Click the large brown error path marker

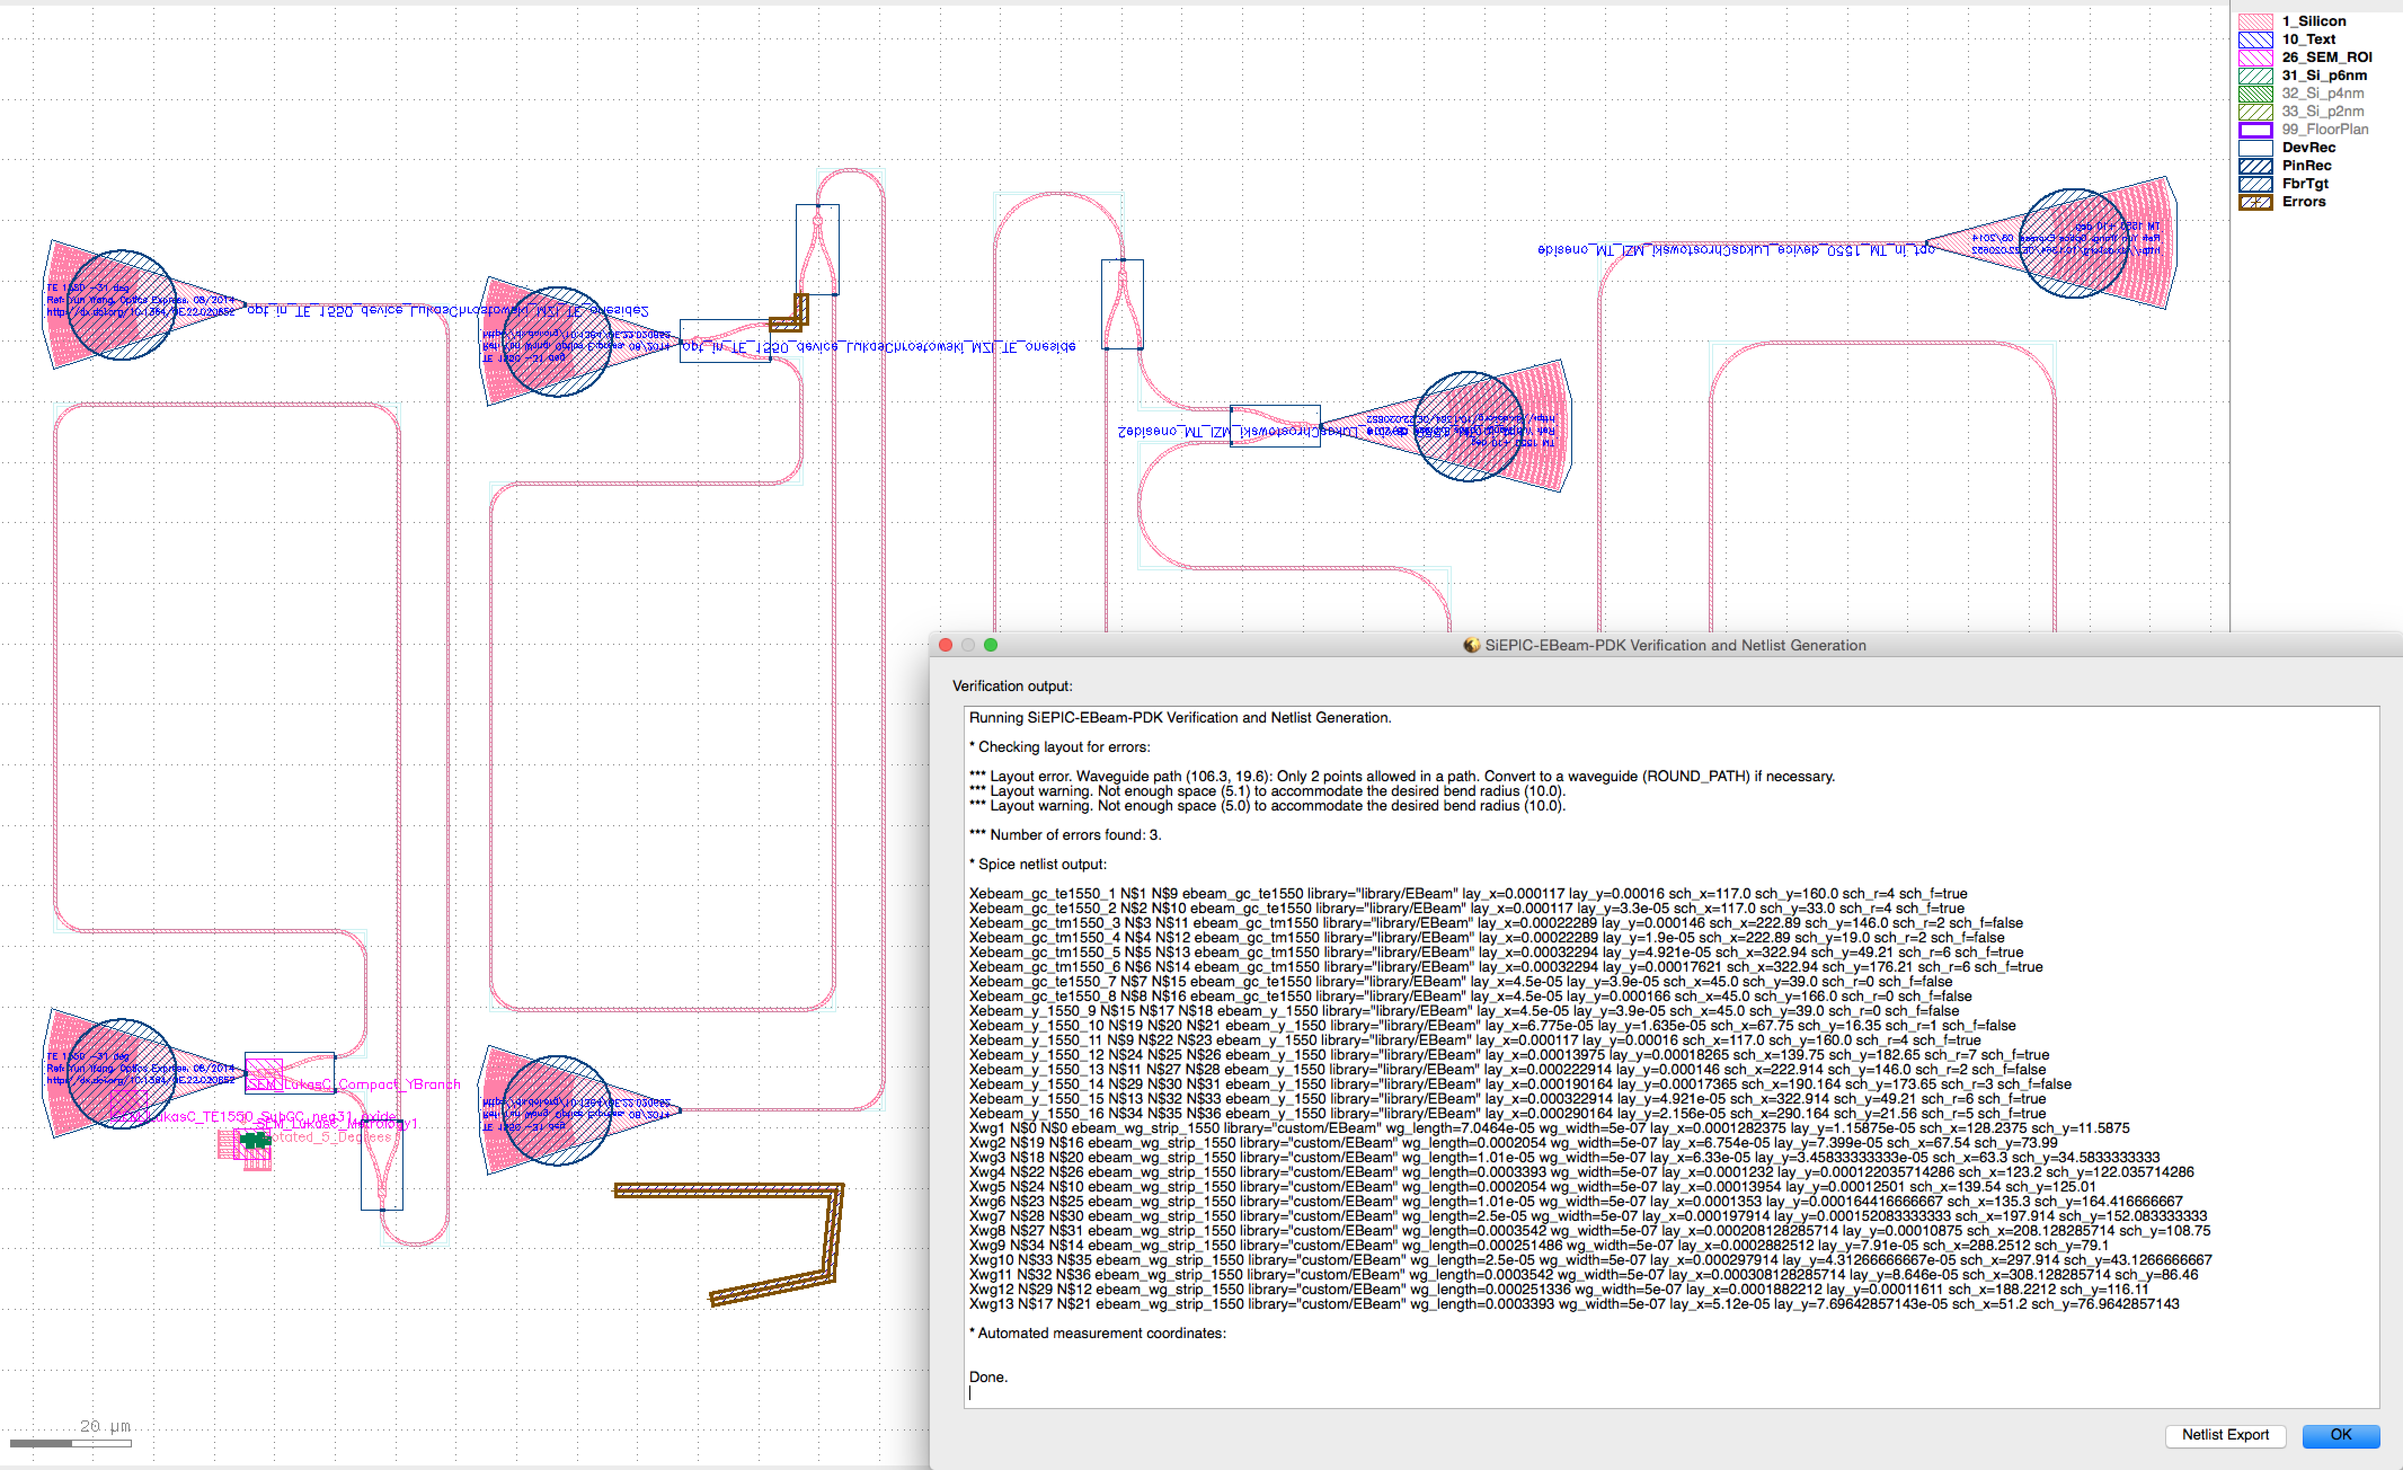[726, 1190]
